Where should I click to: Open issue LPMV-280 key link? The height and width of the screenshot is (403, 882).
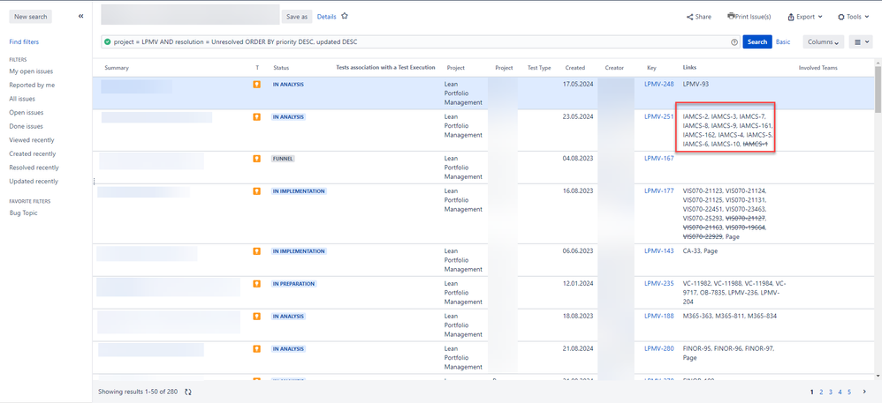(x=658, y=348)
